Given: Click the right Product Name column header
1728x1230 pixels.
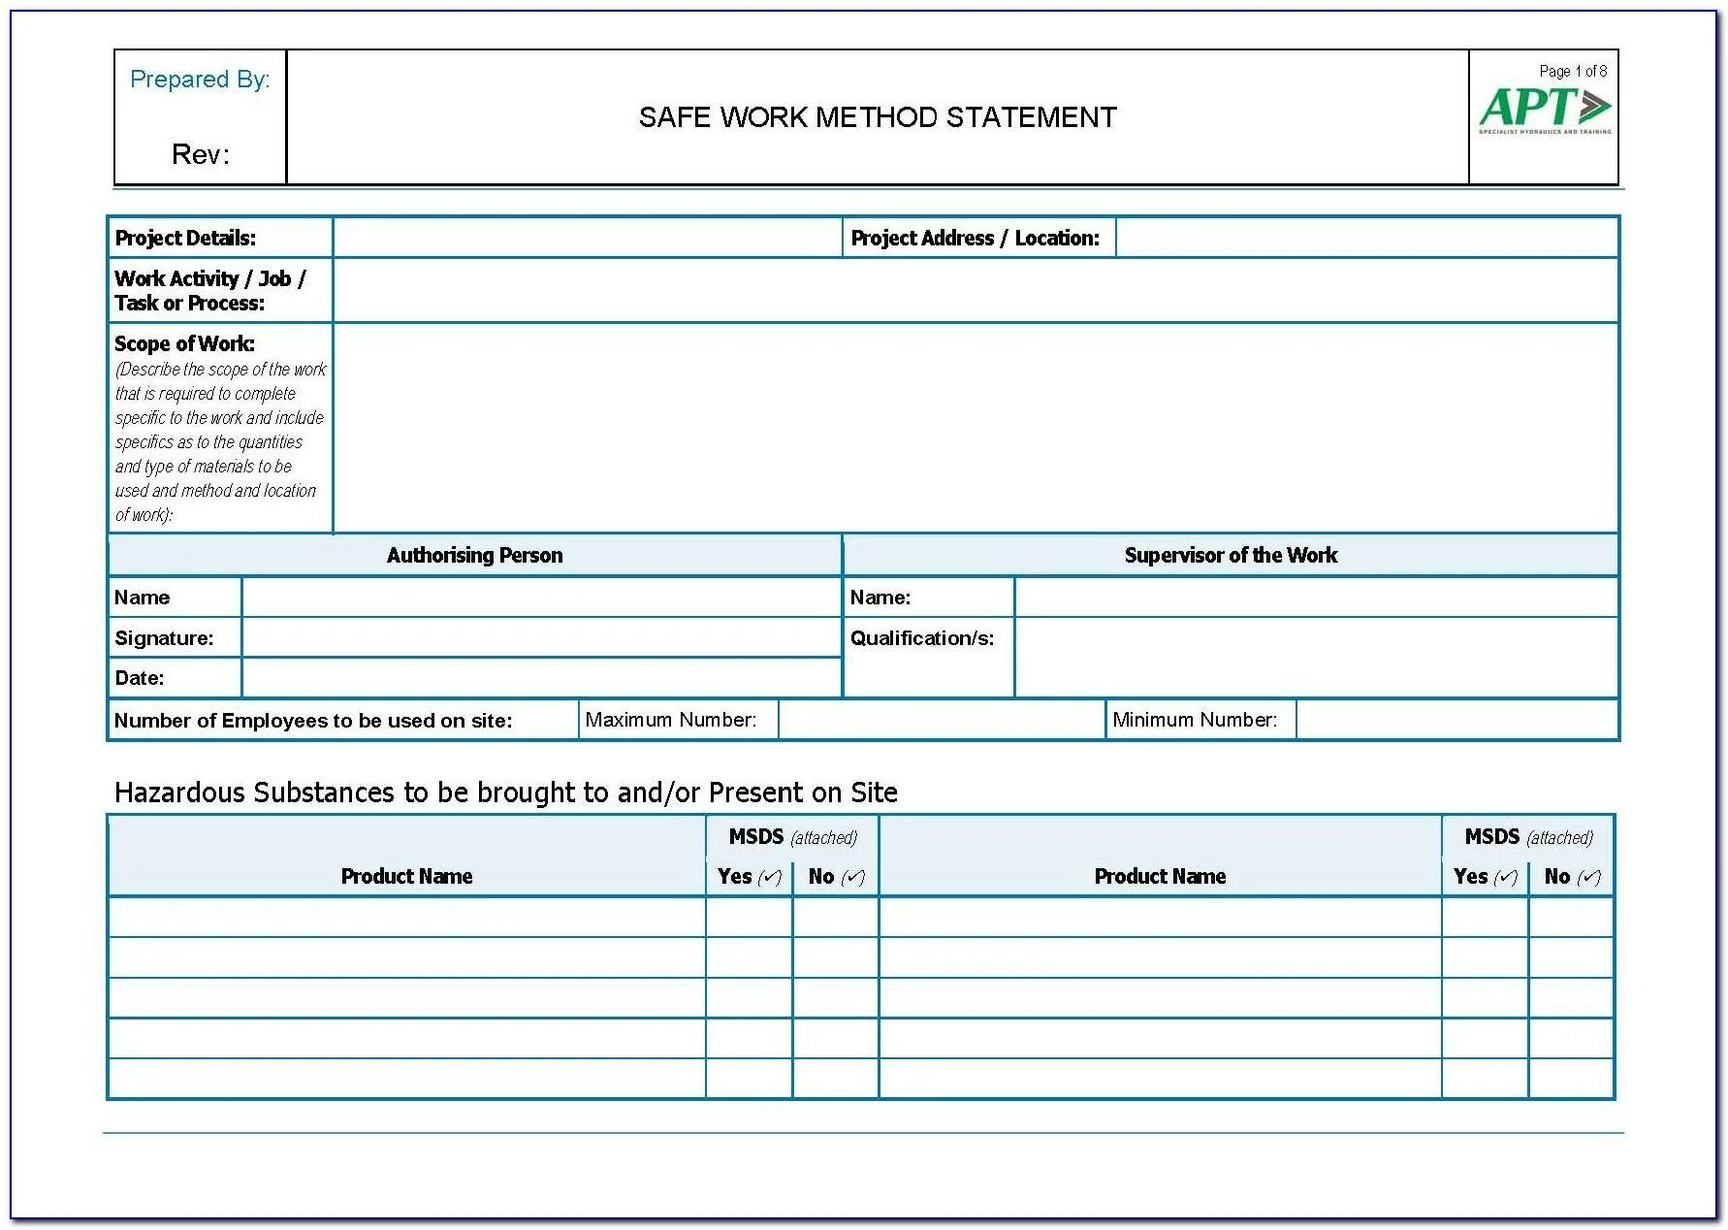Looking at the screenshot, I should point(1161,876).
